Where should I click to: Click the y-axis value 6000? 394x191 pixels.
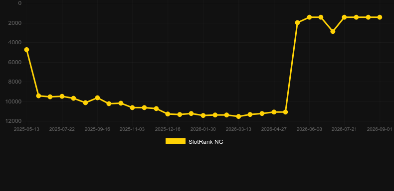pos(15,62)
